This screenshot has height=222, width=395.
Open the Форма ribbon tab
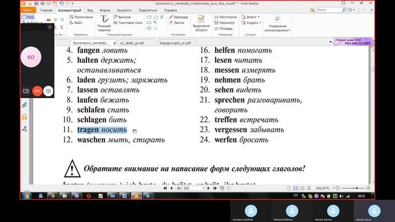[x=105, y=10]
